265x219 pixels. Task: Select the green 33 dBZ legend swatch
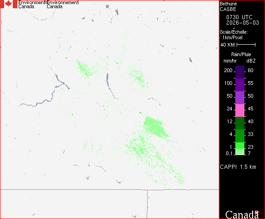240,136
